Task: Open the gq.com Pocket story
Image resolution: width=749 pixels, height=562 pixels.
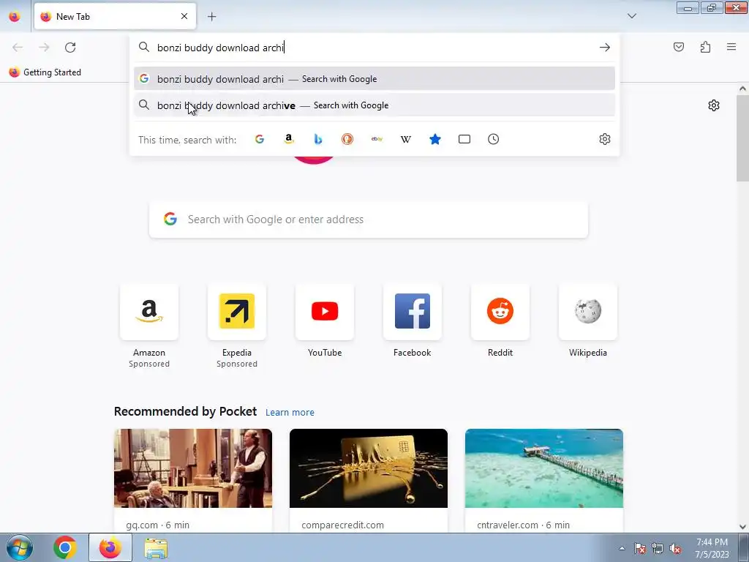Action: [x=193, y=480]
